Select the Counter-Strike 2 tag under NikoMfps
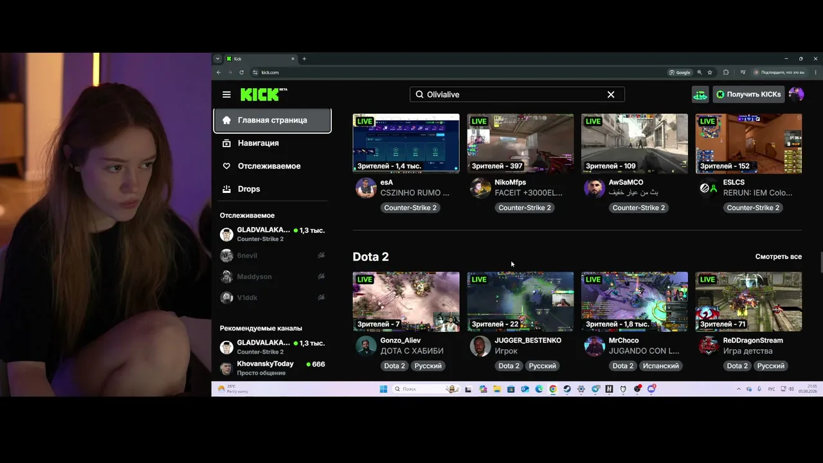The image size is (823, 463). click(x=525, y=208)
